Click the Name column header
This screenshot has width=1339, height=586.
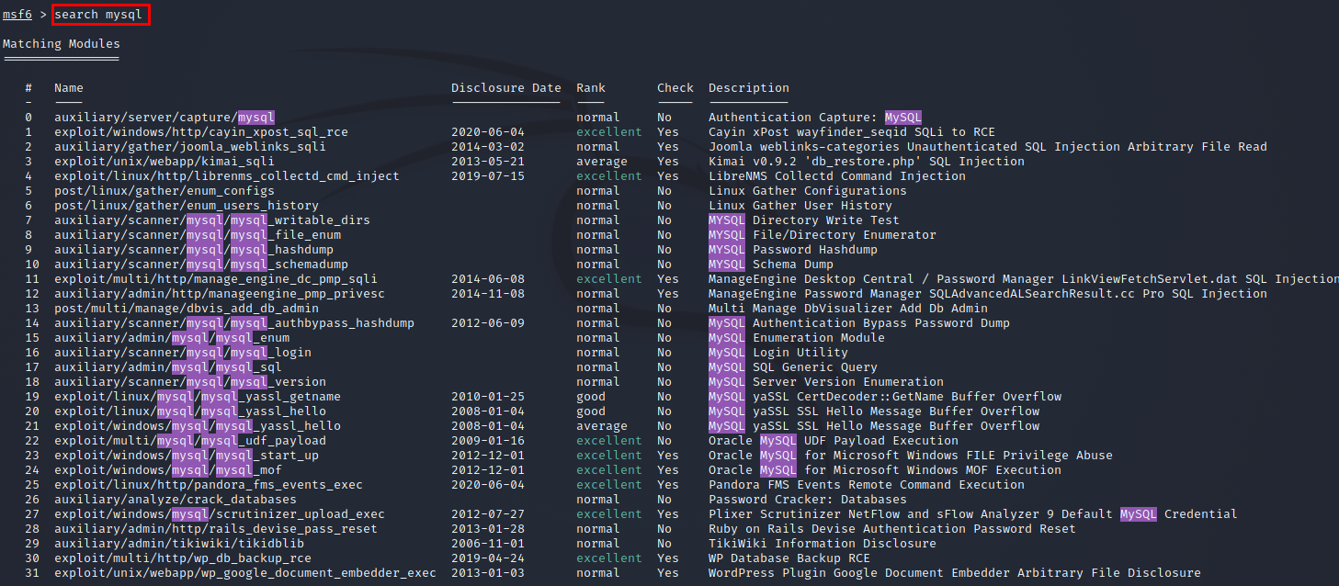pos(69,88)
